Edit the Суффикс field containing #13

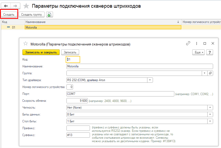coord(78,135)
